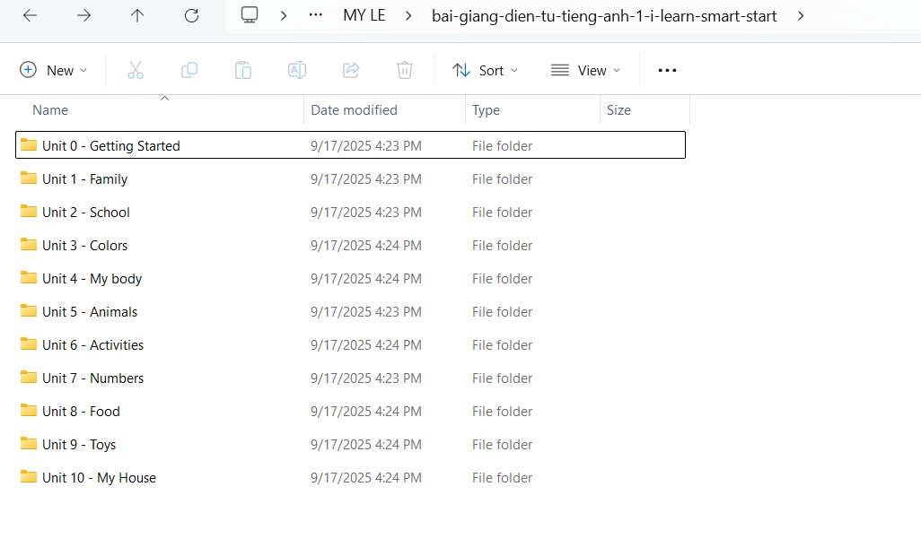Image resolution: width=921 pixels, height=539 pixels.
Task: Click the Delete trash can icon
Action: click(x=405, y=70)
